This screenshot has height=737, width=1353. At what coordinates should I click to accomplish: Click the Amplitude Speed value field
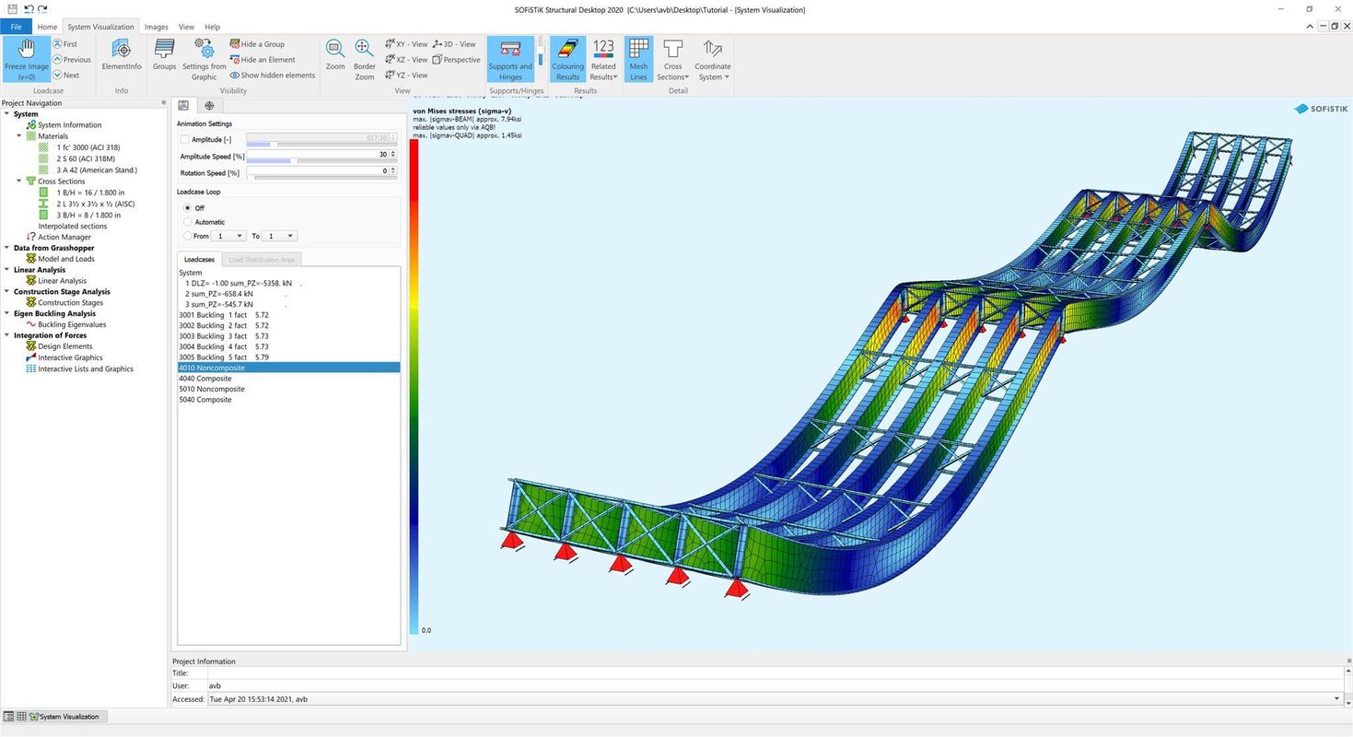click(x=318, y=154)
